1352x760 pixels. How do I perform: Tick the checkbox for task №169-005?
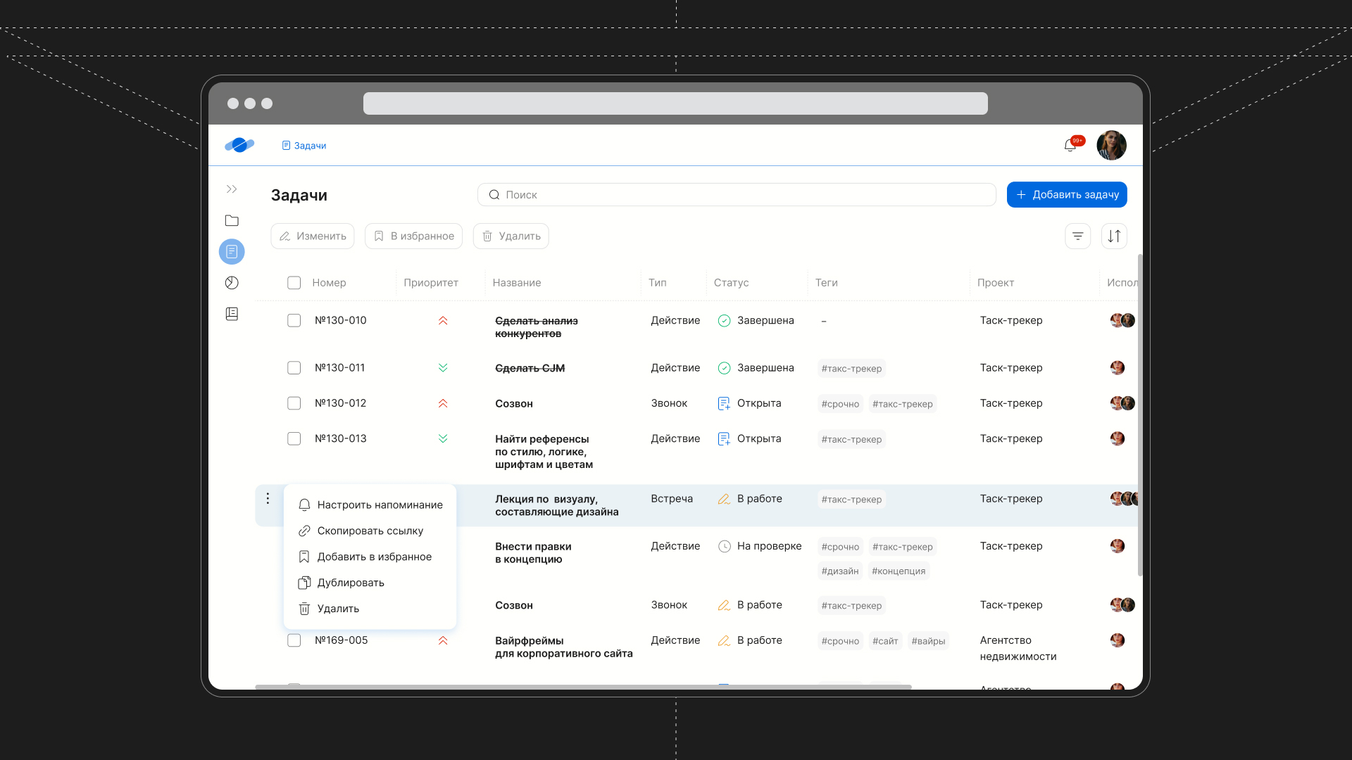point(294,640)
